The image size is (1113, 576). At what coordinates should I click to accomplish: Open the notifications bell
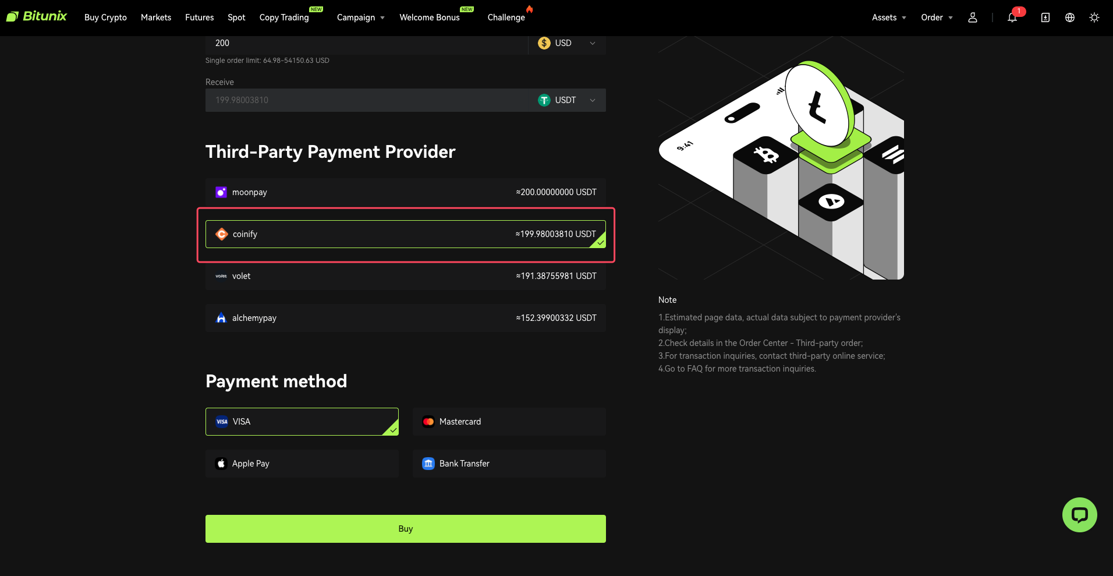(x=1012, y=18)
